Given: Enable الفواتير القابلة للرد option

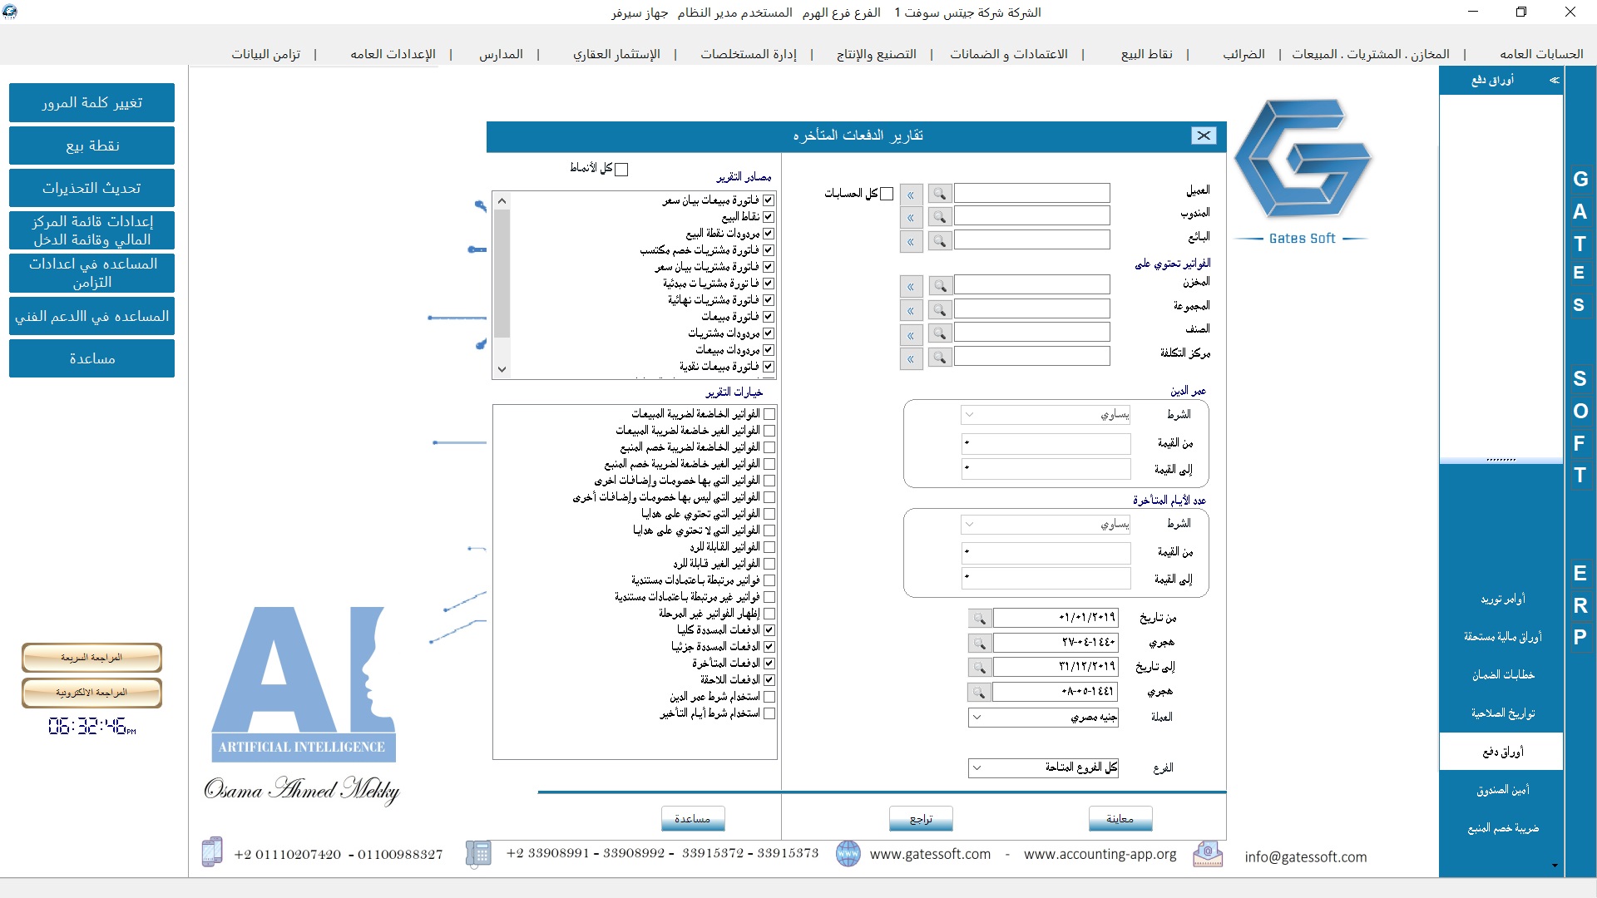Looking at the screenshot, I should pos(769,546).
